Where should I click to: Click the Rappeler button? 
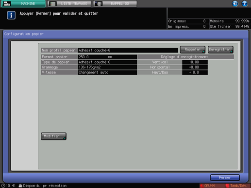pyautogui.click(x=193, y=50)
